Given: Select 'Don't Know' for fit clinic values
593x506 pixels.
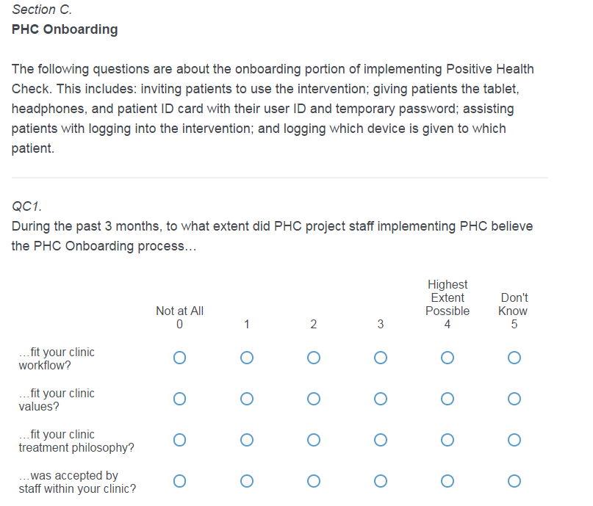Looking at the screenshot, I should 514,400.
